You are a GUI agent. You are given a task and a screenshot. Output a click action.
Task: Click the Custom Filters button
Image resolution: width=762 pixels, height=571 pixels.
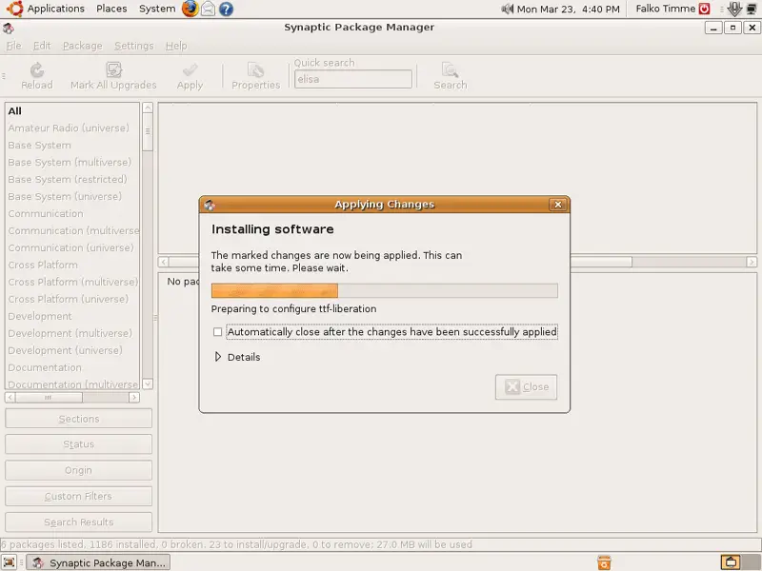coord(79,496)
